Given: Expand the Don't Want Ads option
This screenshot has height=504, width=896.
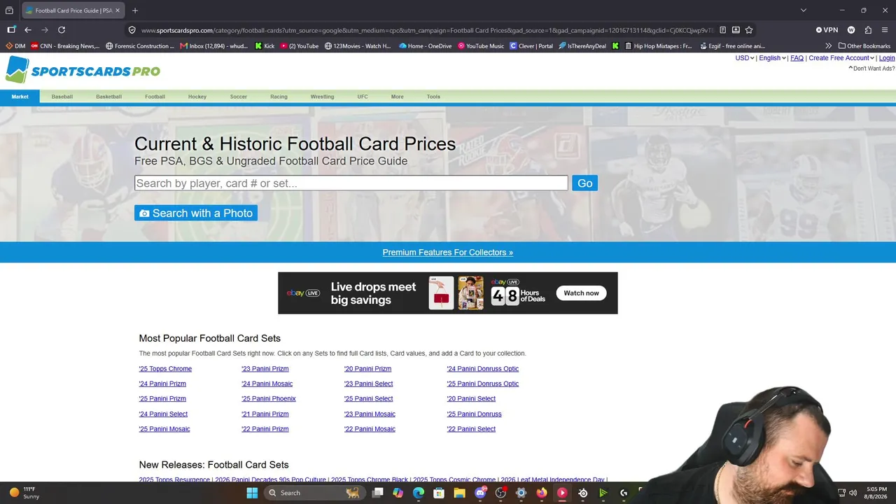Looking at the screenshot, I should click(x=871, y=69).
